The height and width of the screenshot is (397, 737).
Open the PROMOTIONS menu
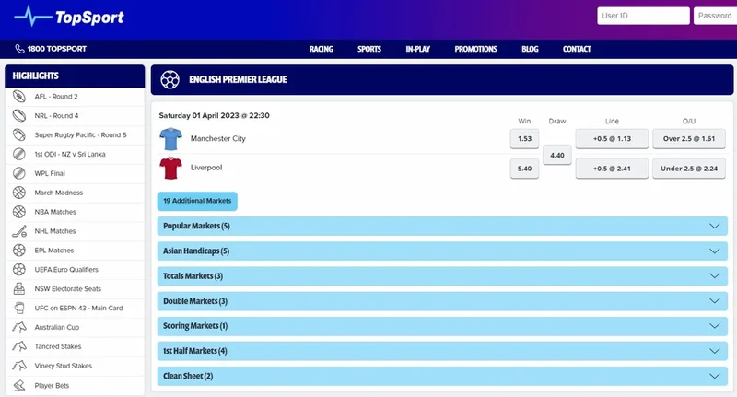point(475,49)
